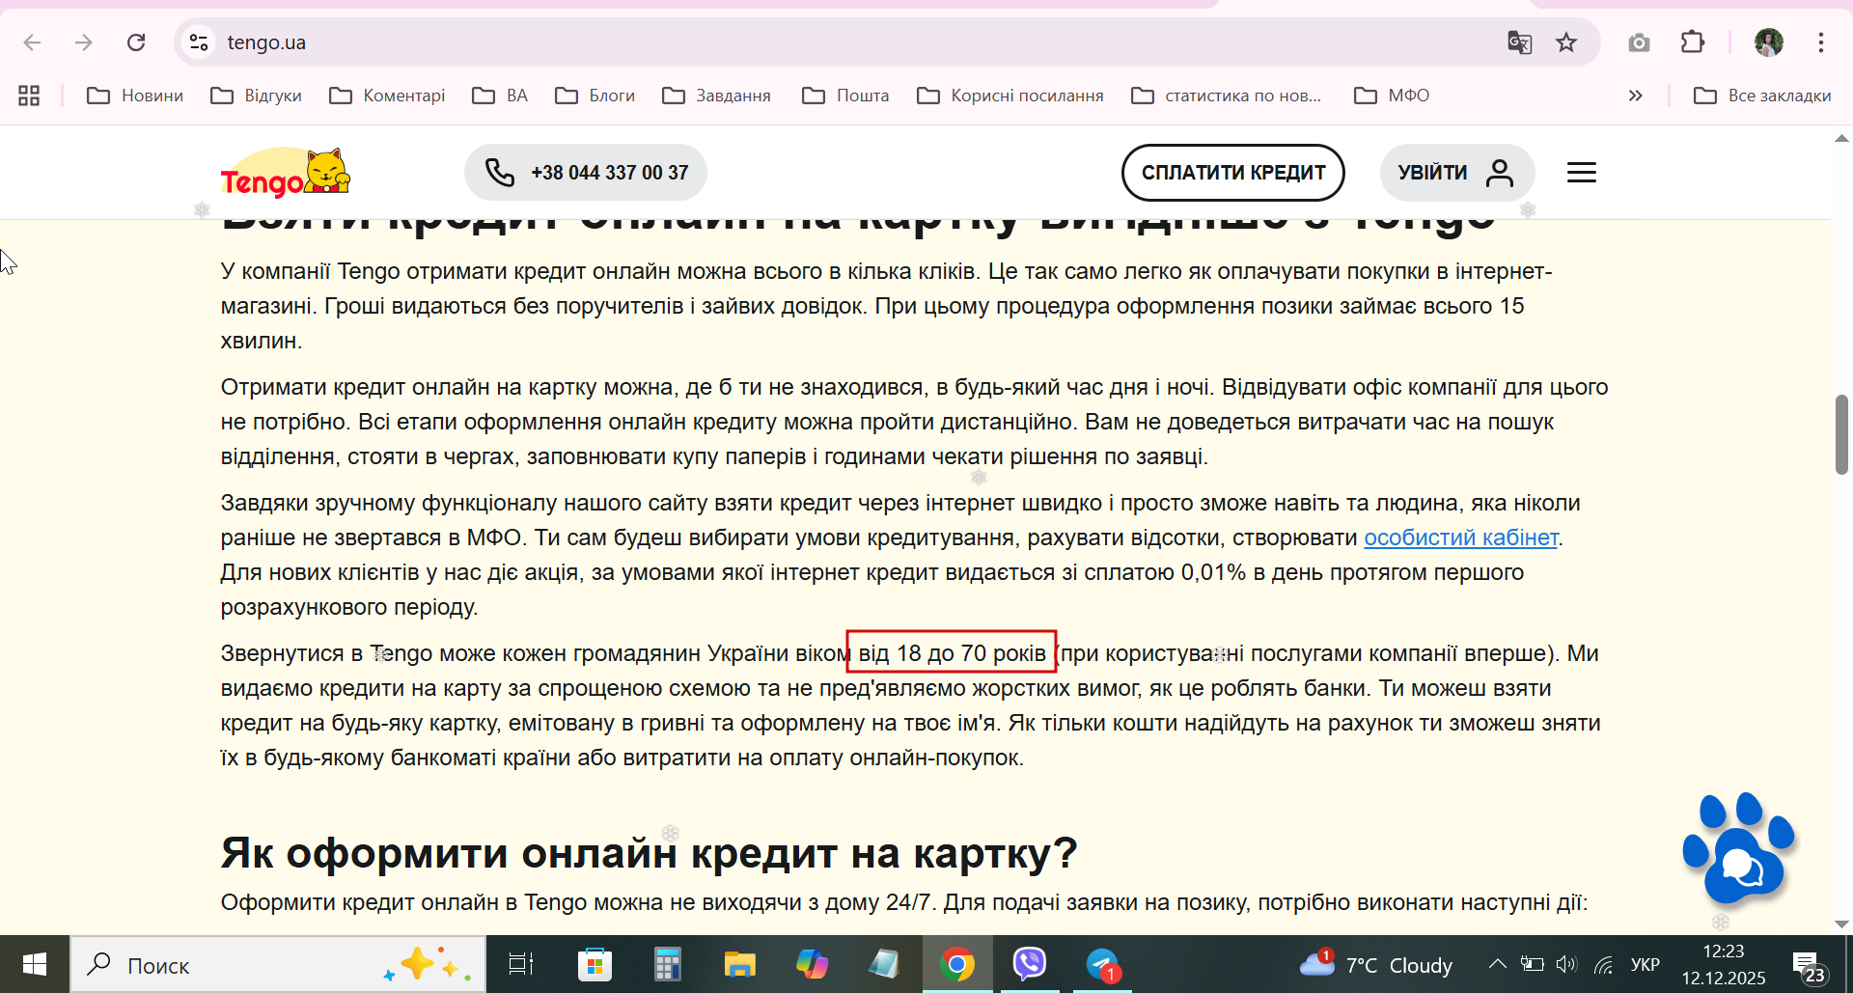The image size is (1853, 993).
Task: Expand hidden bookmarks with double chevron
Action: [x=1635, y=96]
